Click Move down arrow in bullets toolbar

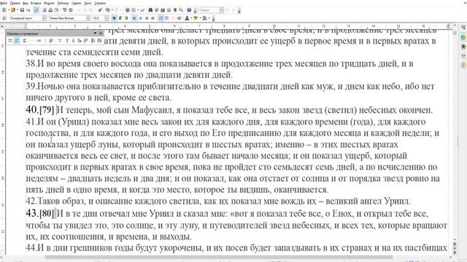point(73,41)
